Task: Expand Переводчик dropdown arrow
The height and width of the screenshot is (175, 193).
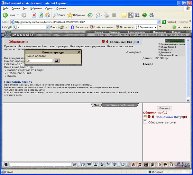Action: pos(155,27)
